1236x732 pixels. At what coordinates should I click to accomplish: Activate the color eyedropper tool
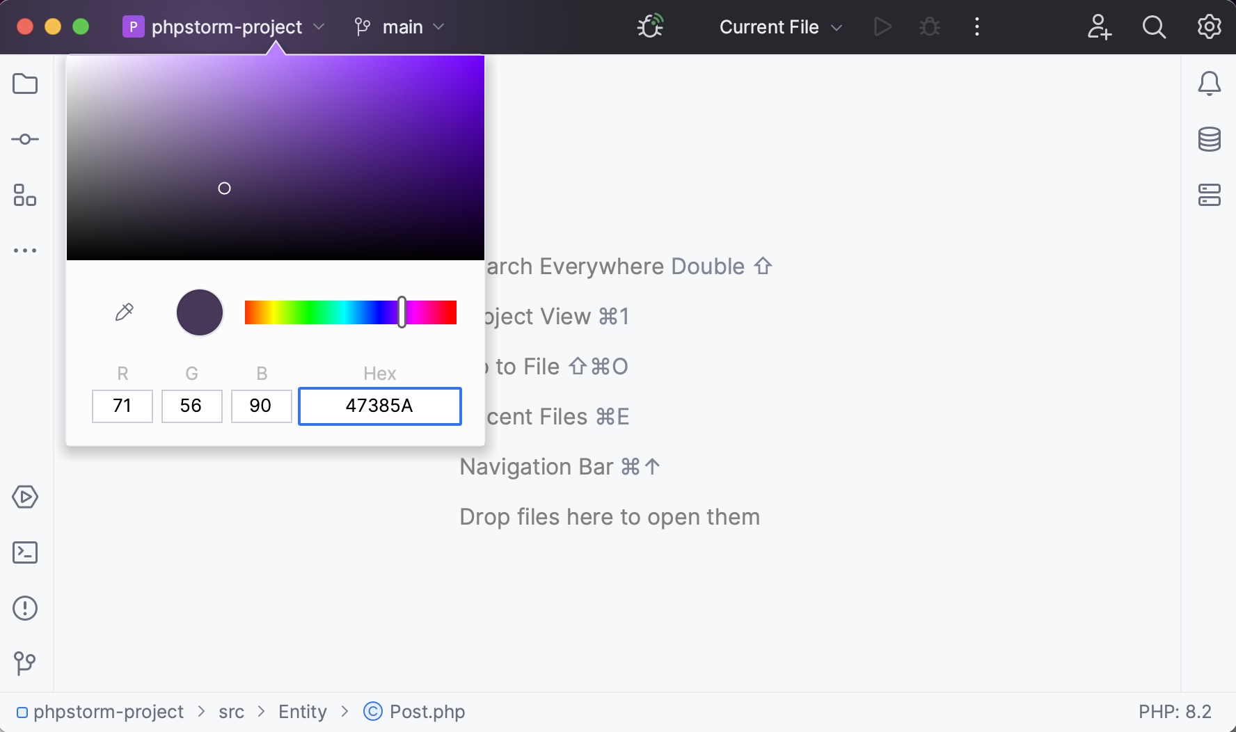(124, 312)
